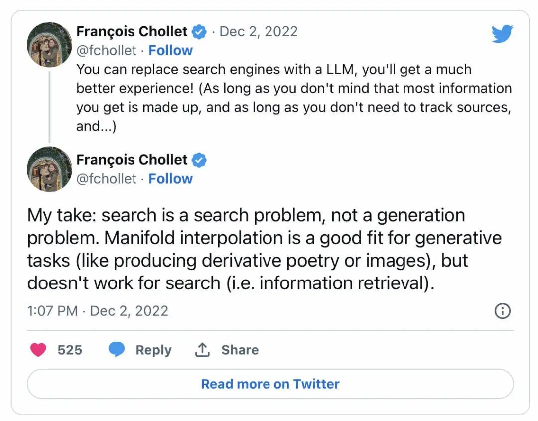Click the Twitter bird logo
The image size is (538, 421).
(502, 34)
